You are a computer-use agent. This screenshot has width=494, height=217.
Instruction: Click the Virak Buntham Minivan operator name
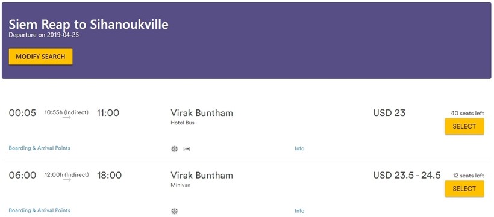(x=202, y=175)
